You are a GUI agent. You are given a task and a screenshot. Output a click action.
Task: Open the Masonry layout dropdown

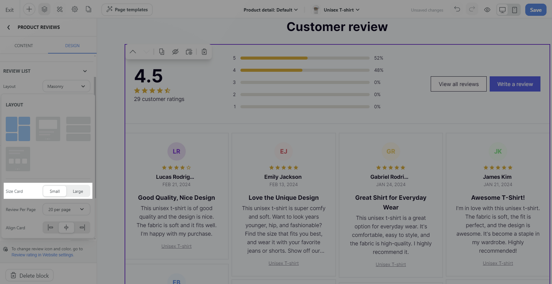tap(66, 86)
